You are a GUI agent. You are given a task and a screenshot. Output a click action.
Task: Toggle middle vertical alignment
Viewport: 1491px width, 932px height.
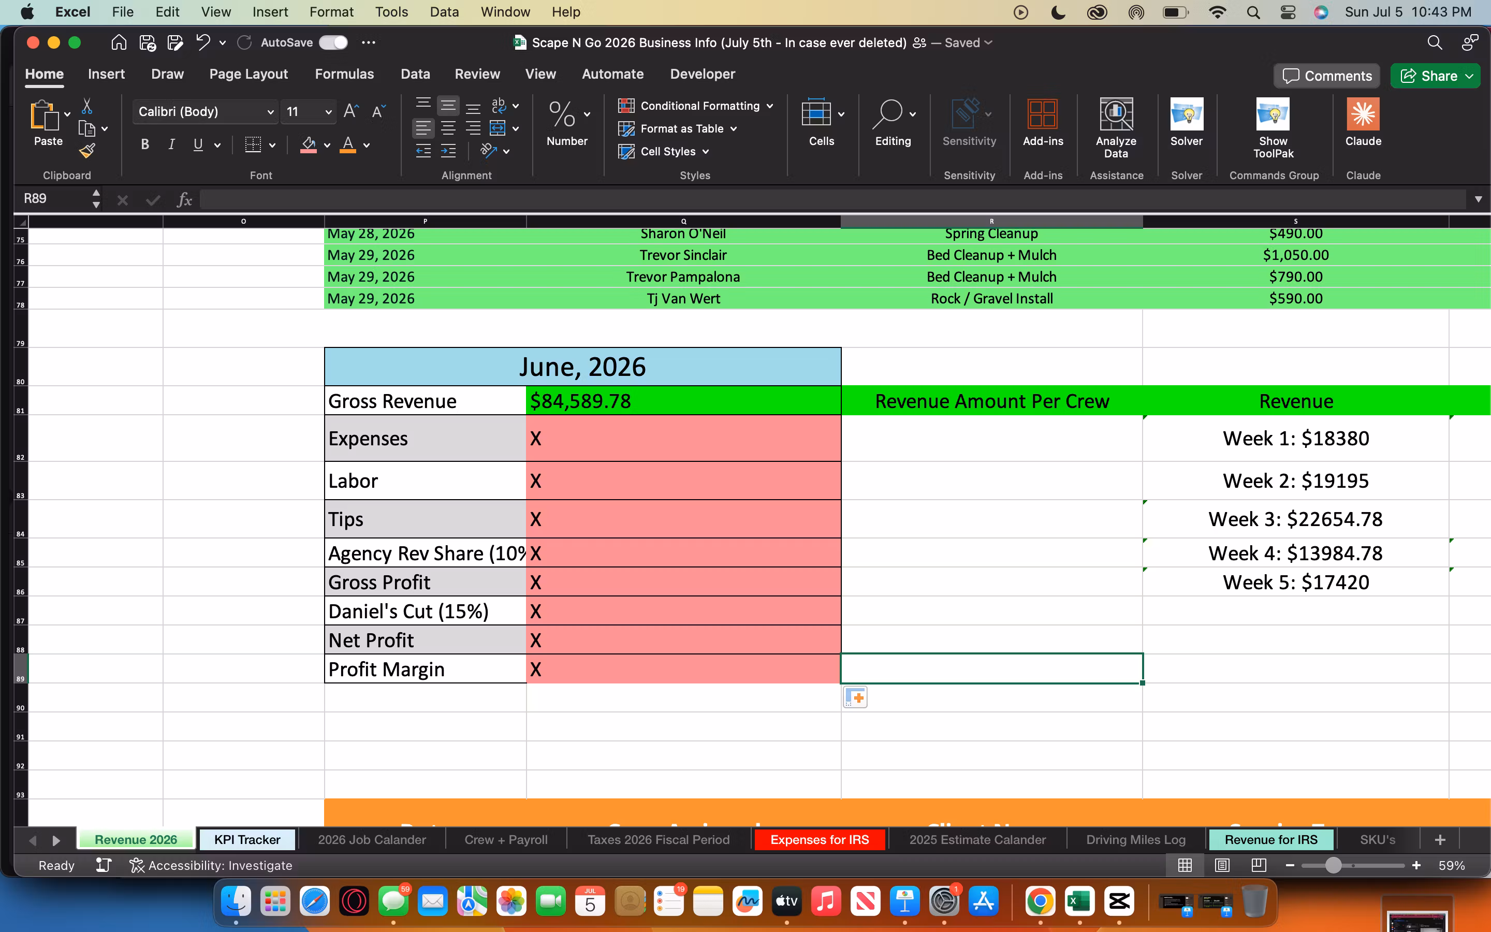click(x=448, y=106)
